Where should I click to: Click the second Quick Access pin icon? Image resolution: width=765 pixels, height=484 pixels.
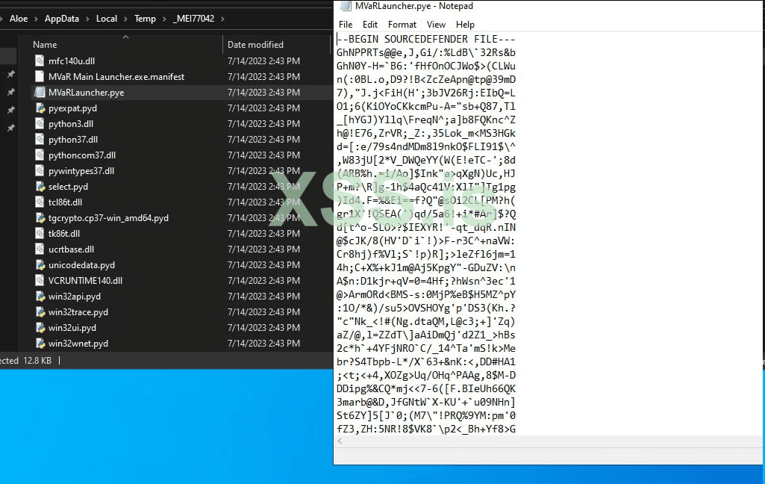10,92
